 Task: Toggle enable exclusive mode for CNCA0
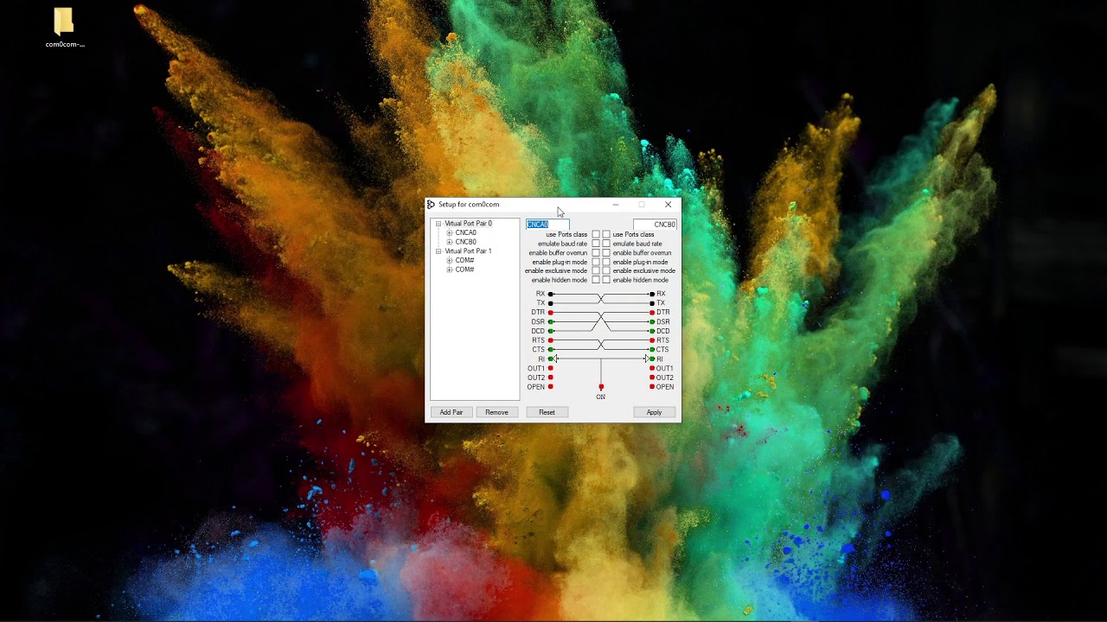[x=595, y=271]
